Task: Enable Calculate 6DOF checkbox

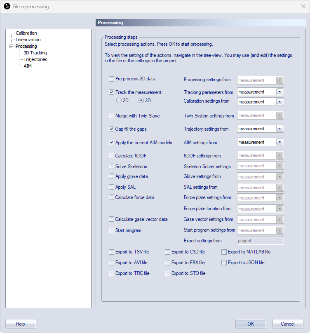Action: coord(111,156)
